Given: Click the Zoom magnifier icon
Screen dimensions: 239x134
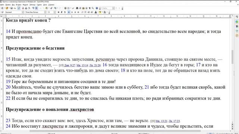Looking at the screenshot, I should [93, 8].
